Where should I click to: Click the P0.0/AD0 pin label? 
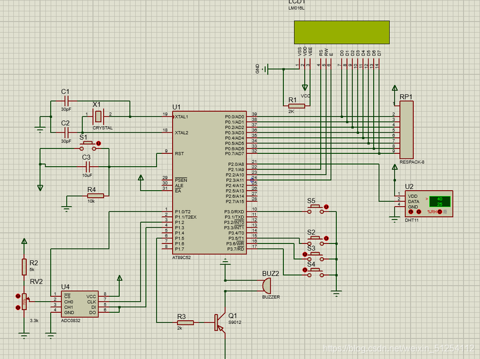coord(234,117)
